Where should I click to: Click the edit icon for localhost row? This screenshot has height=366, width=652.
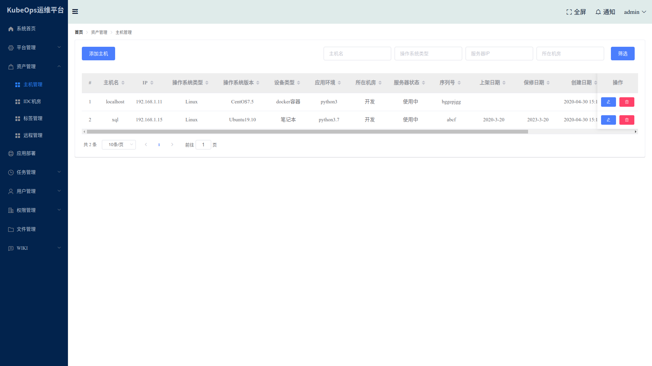click(x=608, y=102)
